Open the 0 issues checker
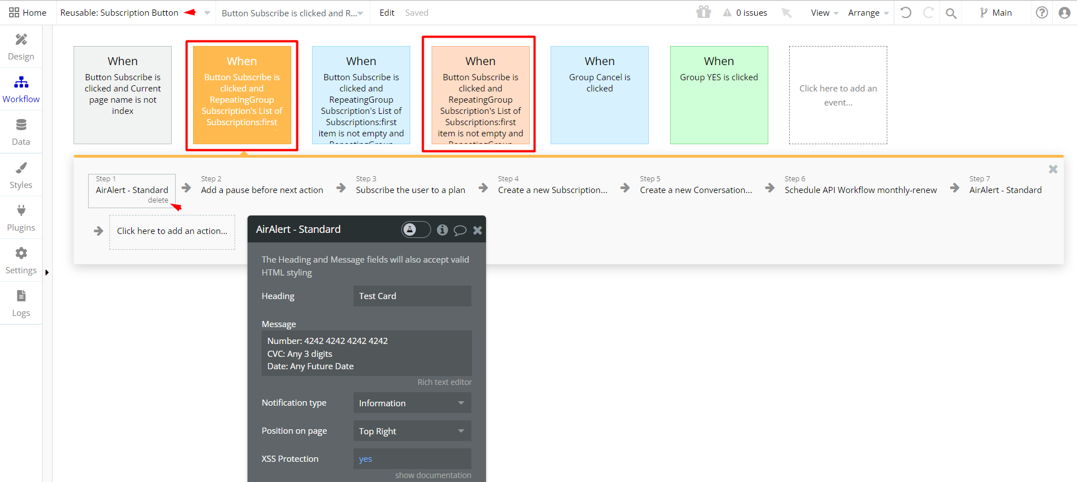 coord(745,12)
